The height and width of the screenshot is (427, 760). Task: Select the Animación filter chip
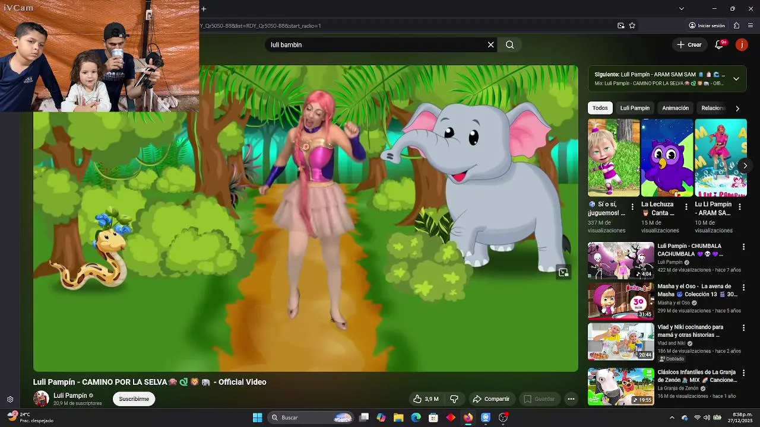[675, 108]
